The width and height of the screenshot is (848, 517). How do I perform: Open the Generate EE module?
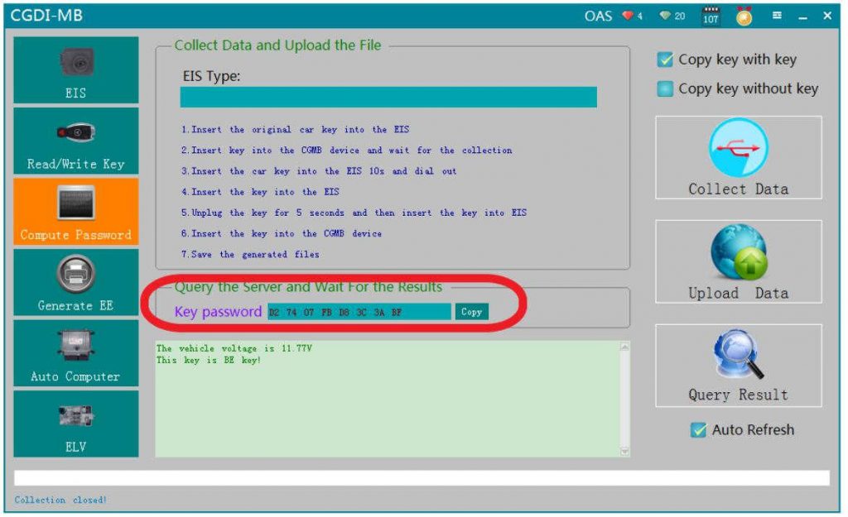[x=75, y=283]
